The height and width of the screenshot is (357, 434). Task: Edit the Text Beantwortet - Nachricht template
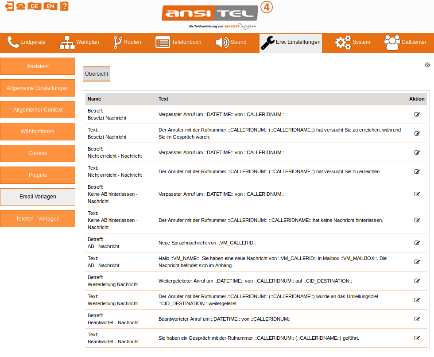[x=417, y=338]
